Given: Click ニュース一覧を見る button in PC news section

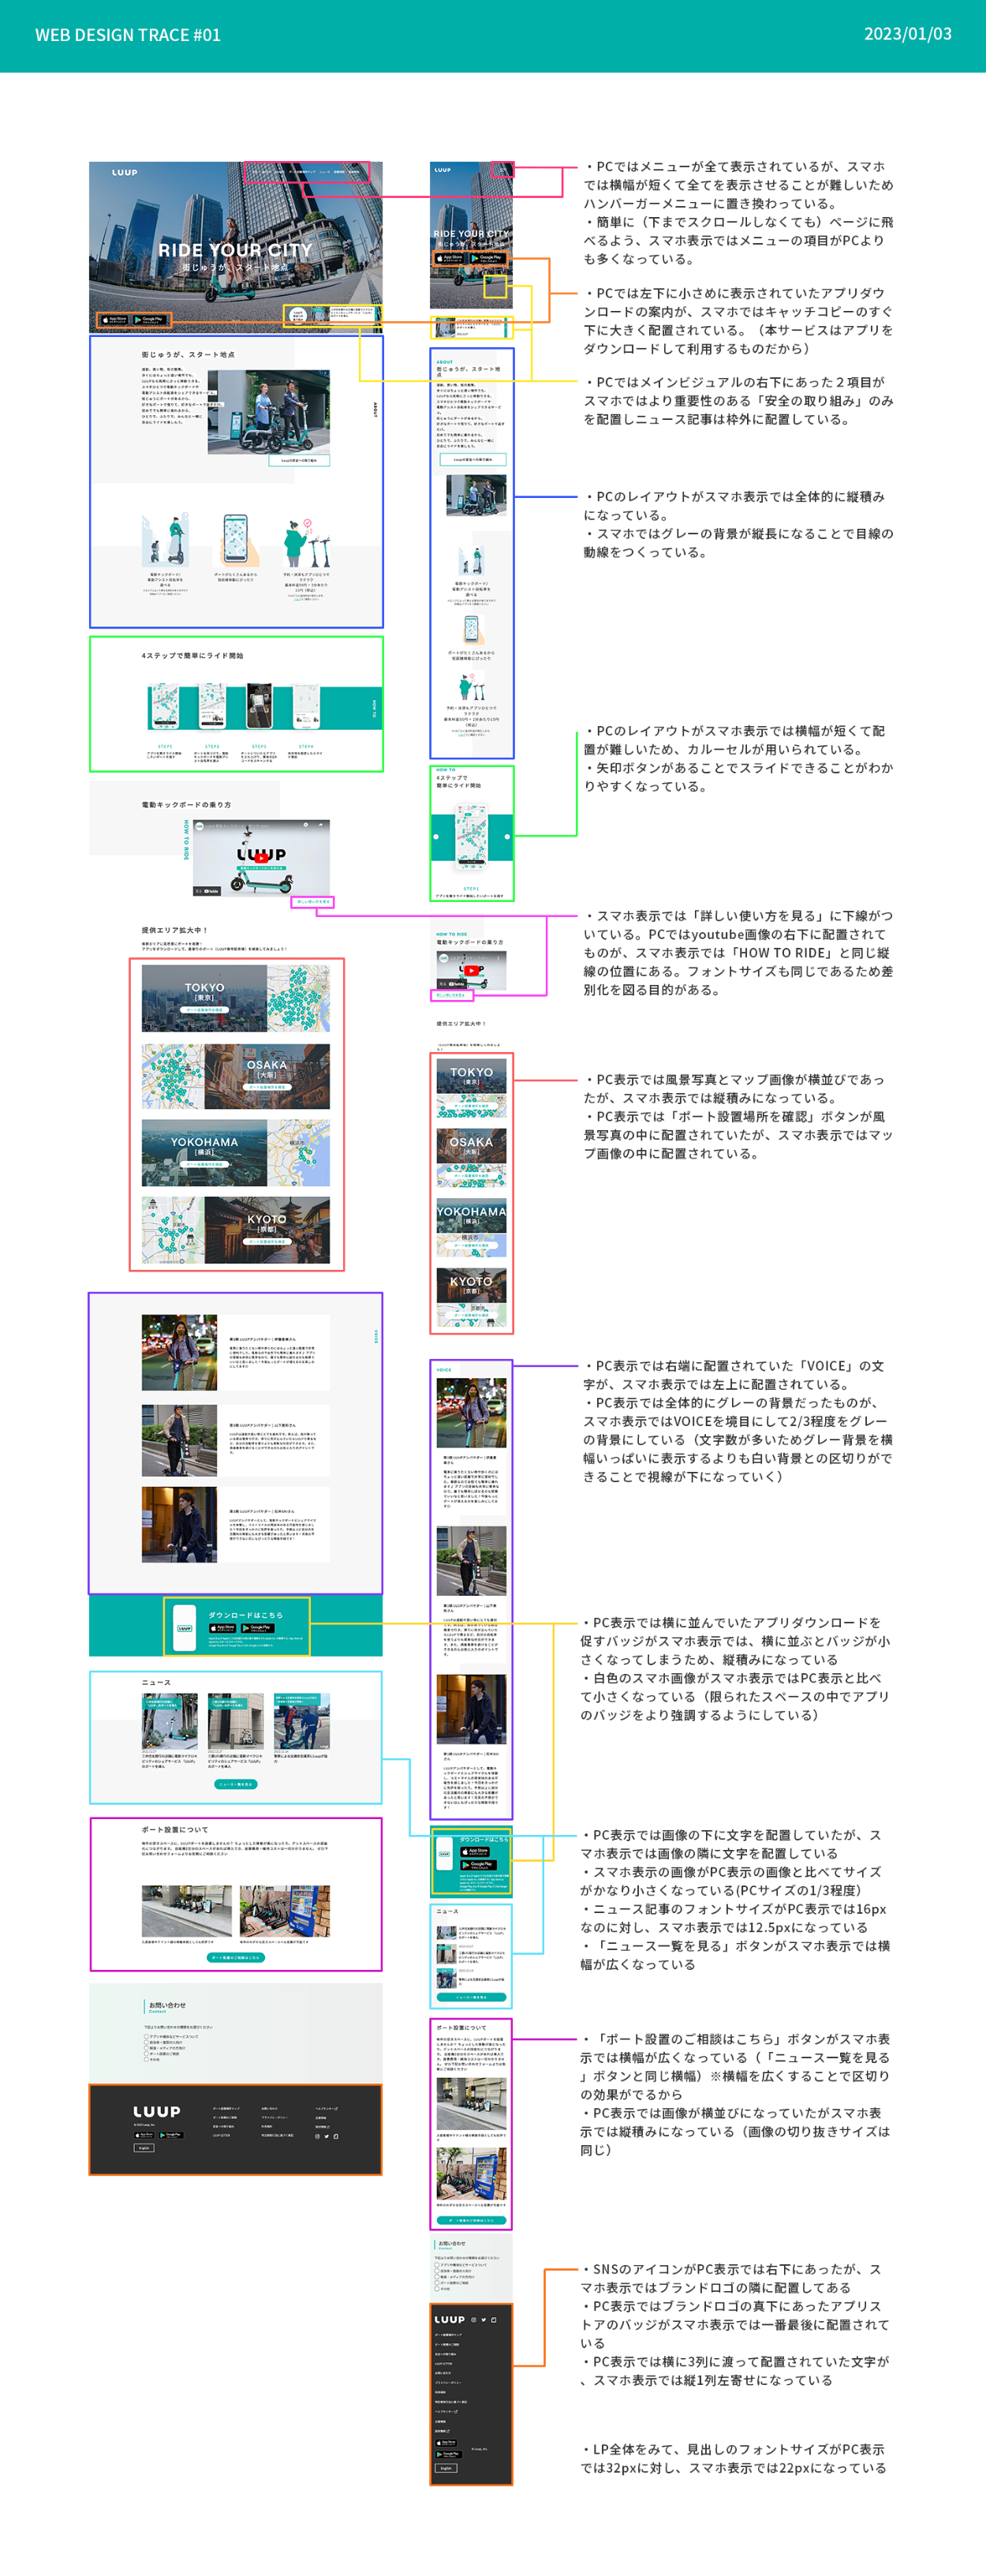Looking at the screenshot, I should tap(236, 1784).
